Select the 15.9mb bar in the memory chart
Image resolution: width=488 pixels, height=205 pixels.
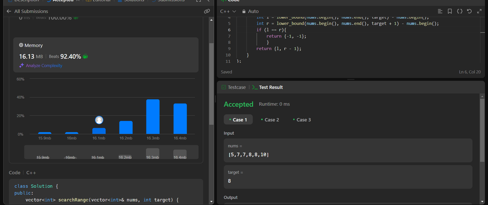(x=45, y=133)
